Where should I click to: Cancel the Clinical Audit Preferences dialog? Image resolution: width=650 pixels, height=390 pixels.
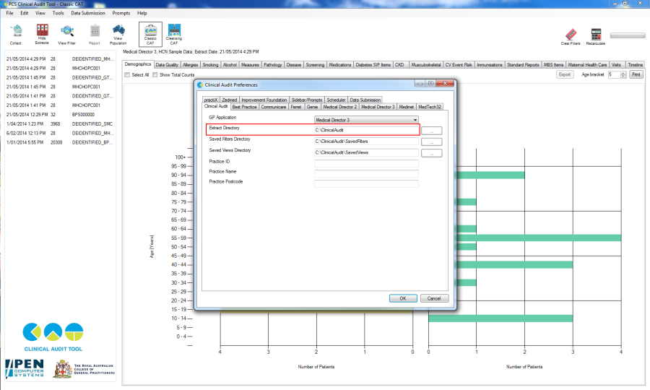[x=435, y=298]
